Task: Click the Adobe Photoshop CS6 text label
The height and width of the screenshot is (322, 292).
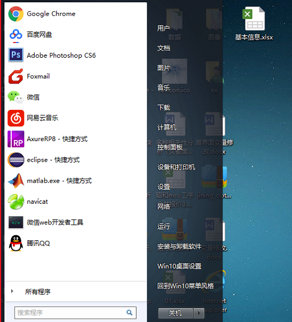Action: click(x=61, y=55)
